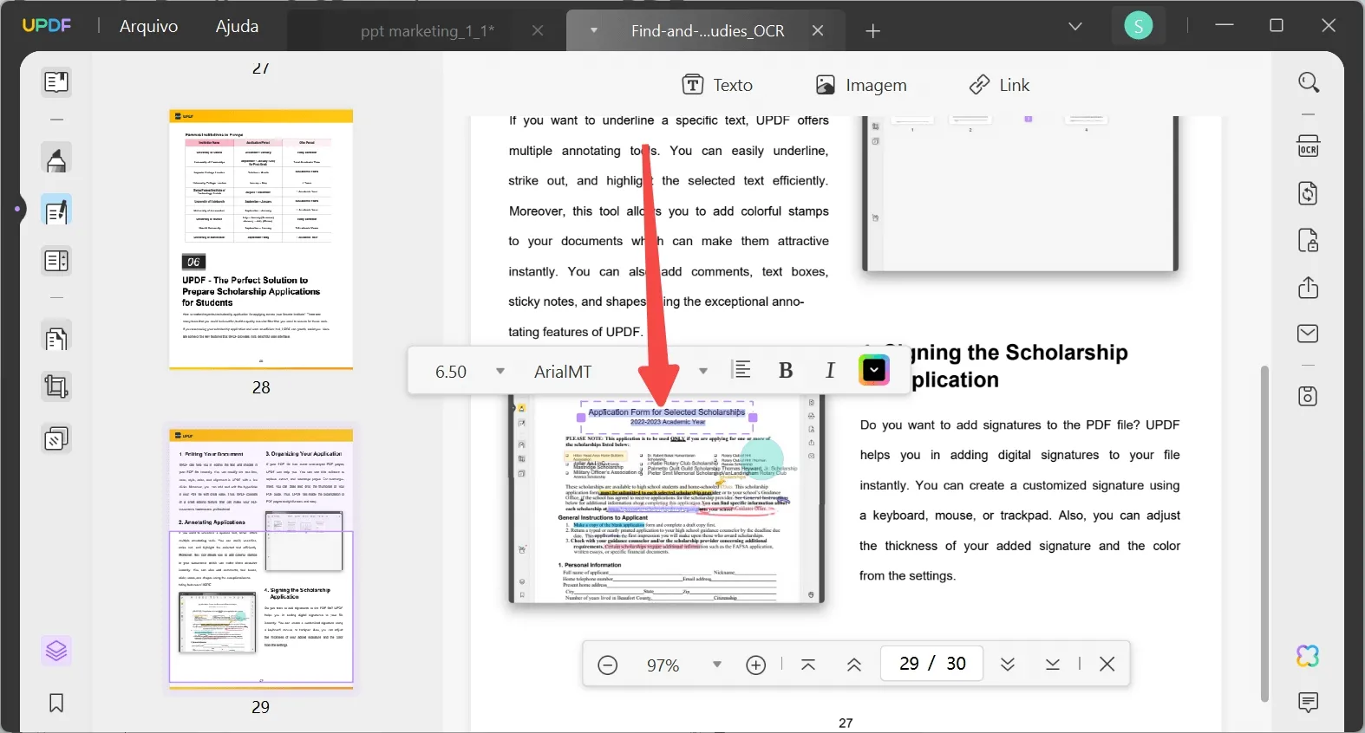Open the tab list dropdown chevron
Screen dimensions: 1365x733
tap(1075, 27)
